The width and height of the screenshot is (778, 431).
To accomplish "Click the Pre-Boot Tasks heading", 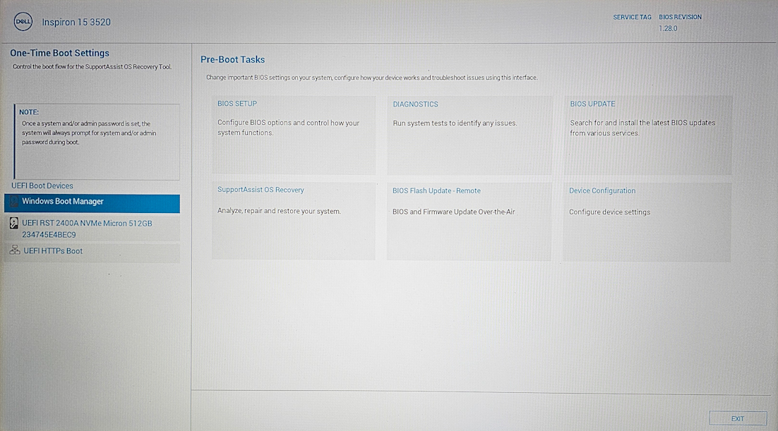I will coord(233,59).
